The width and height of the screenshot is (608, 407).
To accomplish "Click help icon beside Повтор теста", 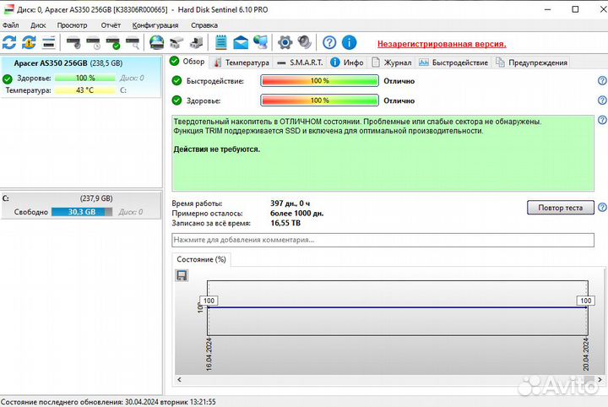I will (x=602, y=208).
